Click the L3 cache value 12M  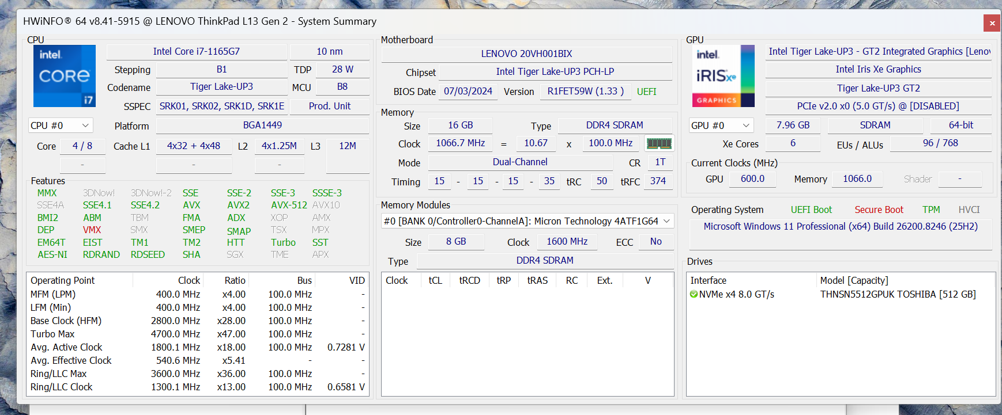(x=348, y=146)
